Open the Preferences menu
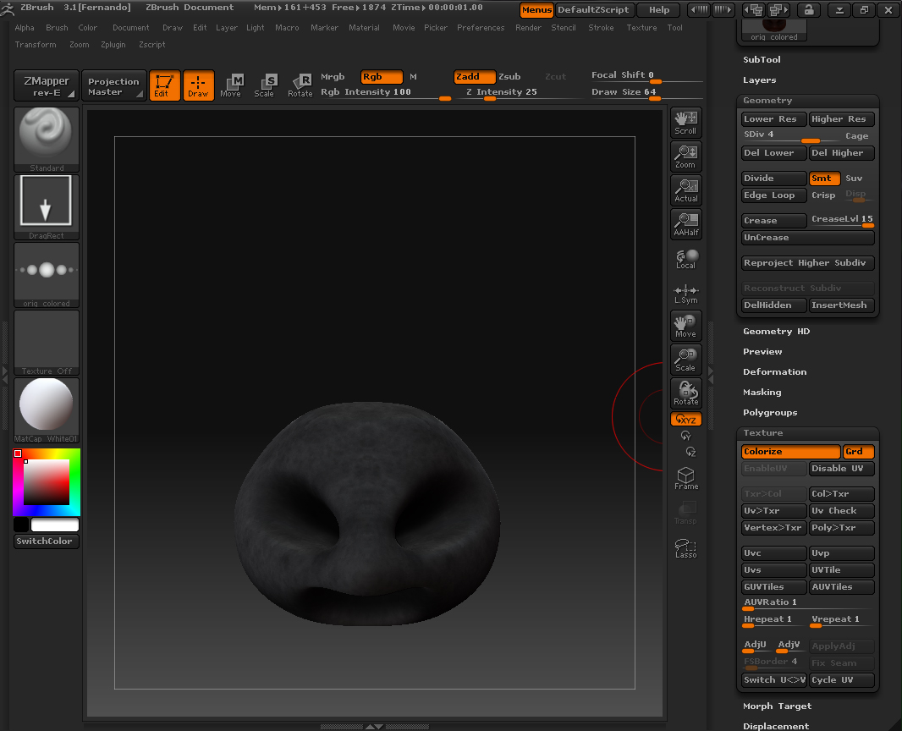This screenshot has width=902, height=731. 481,28
